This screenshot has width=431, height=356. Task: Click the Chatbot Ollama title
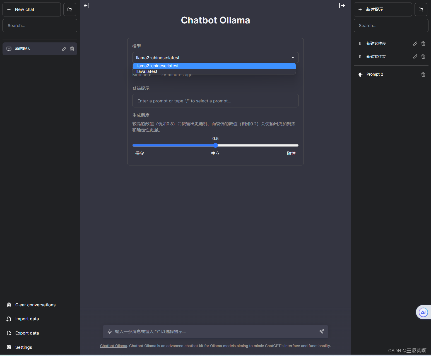215,20
